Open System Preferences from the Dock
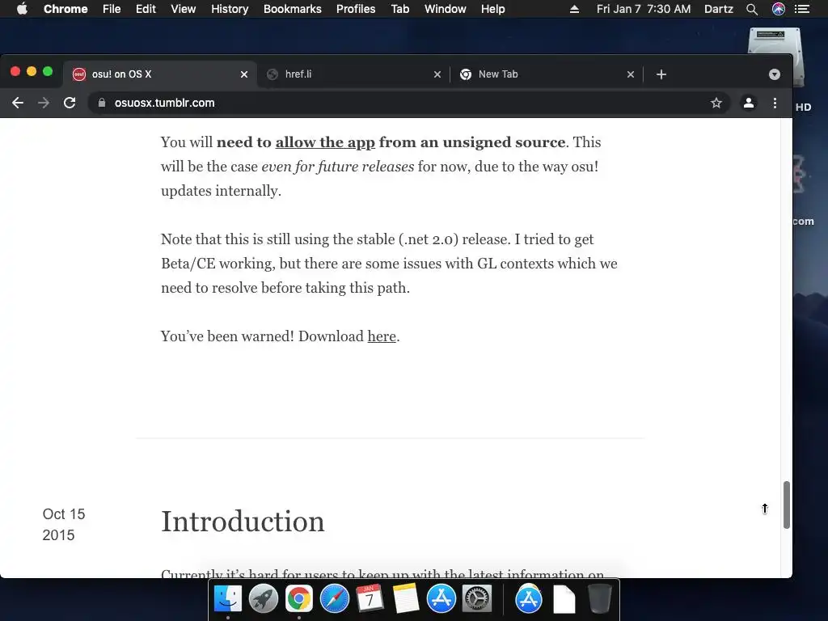 477,599
